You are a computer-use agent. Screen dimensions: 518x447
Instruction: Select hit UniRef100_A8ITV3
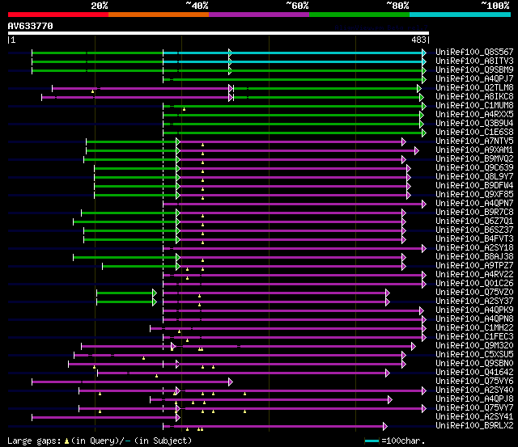point(474,61)
